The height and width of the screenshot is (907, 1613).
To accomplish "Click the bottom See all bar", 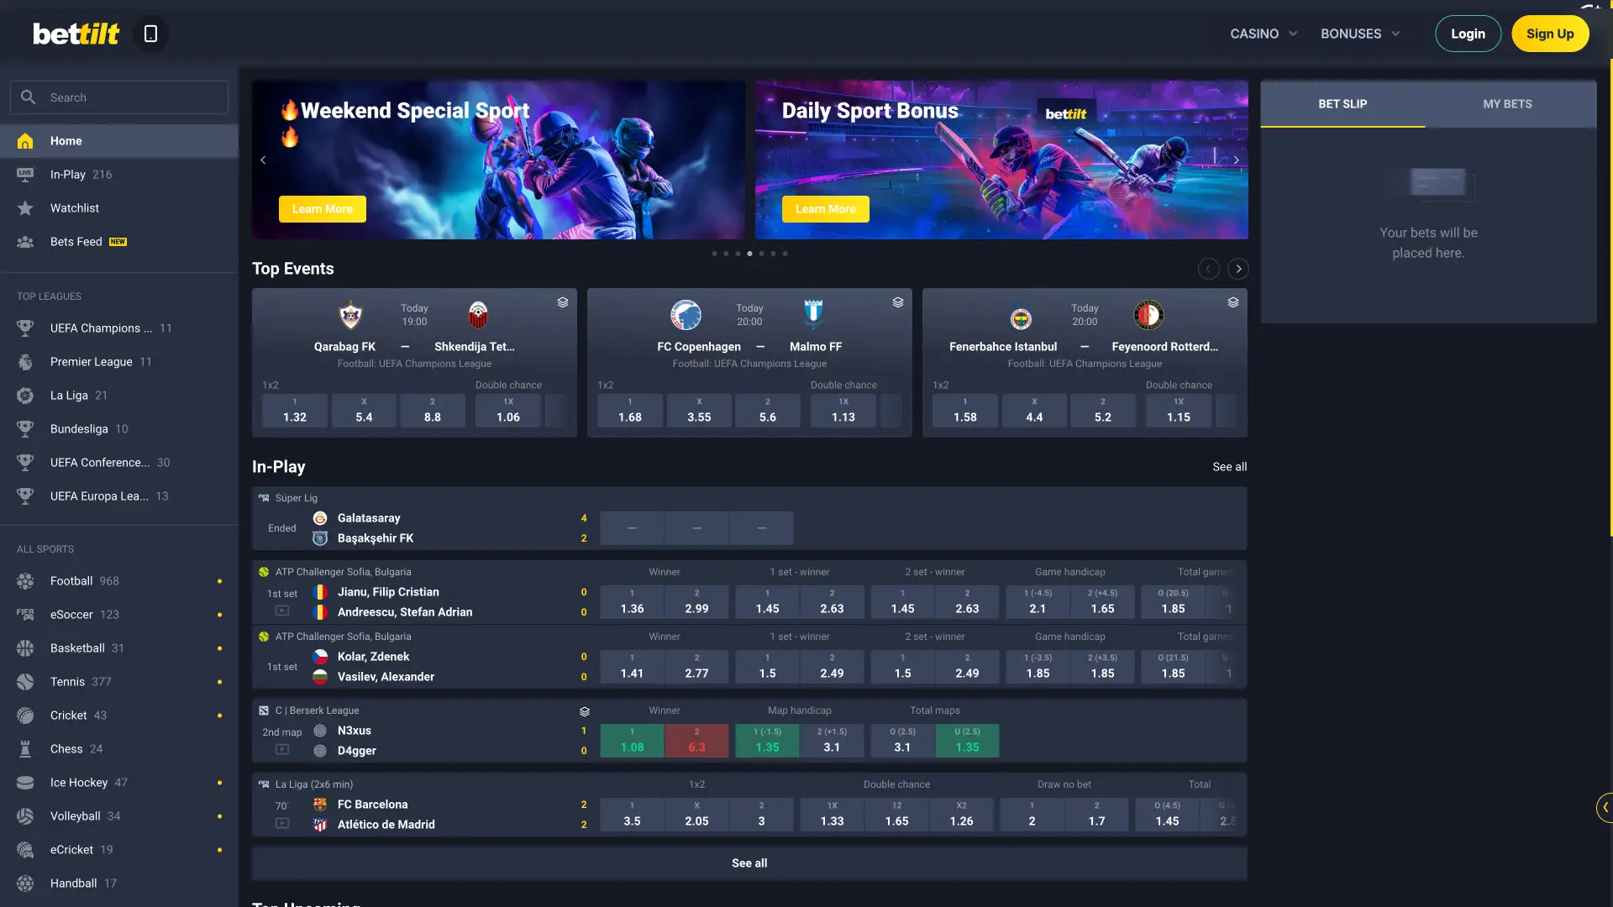I will click(x=749, y=863).
